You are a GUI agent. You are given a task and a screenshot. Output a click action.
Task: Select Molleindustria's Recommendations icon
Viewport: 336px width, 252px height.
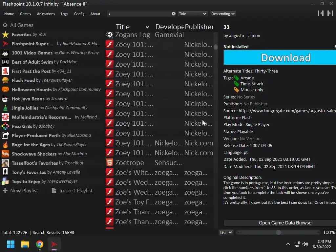(5, 117)
